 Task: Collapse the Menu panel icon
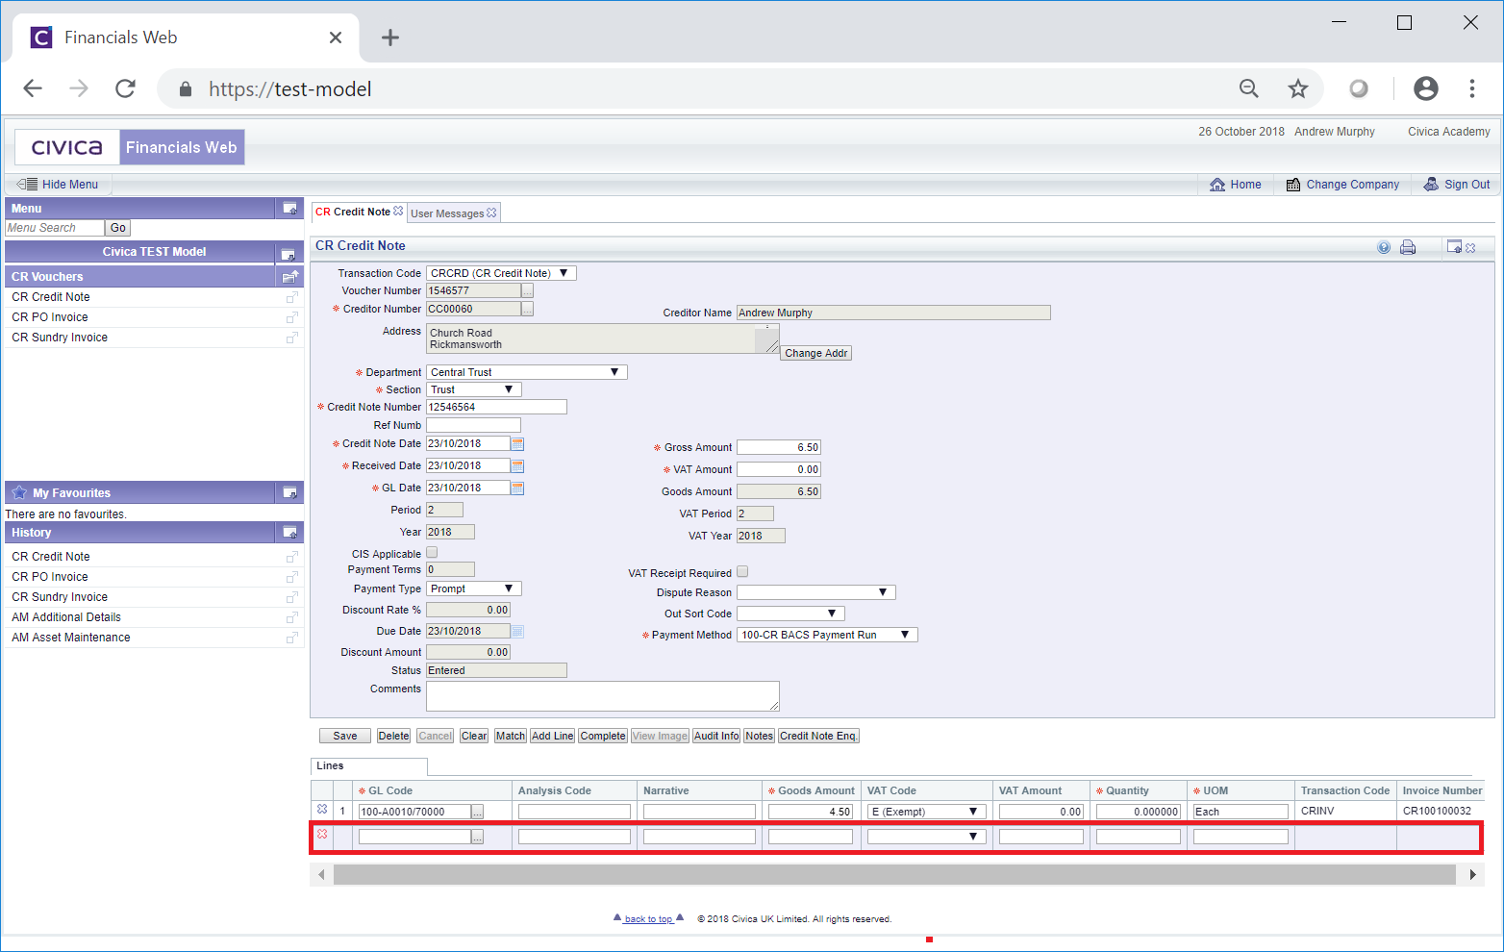click(289, 208)
